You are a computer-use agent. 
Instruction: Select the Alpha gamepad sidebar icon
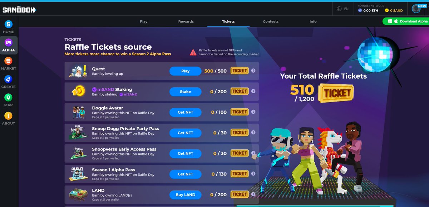[x=8, y=43]
